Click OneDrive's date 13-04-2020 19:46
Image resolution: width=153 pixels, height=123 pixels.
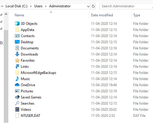pos(104,85)
